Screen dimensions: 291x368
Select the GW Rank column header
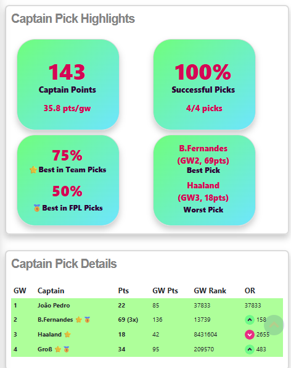[210, 291]
